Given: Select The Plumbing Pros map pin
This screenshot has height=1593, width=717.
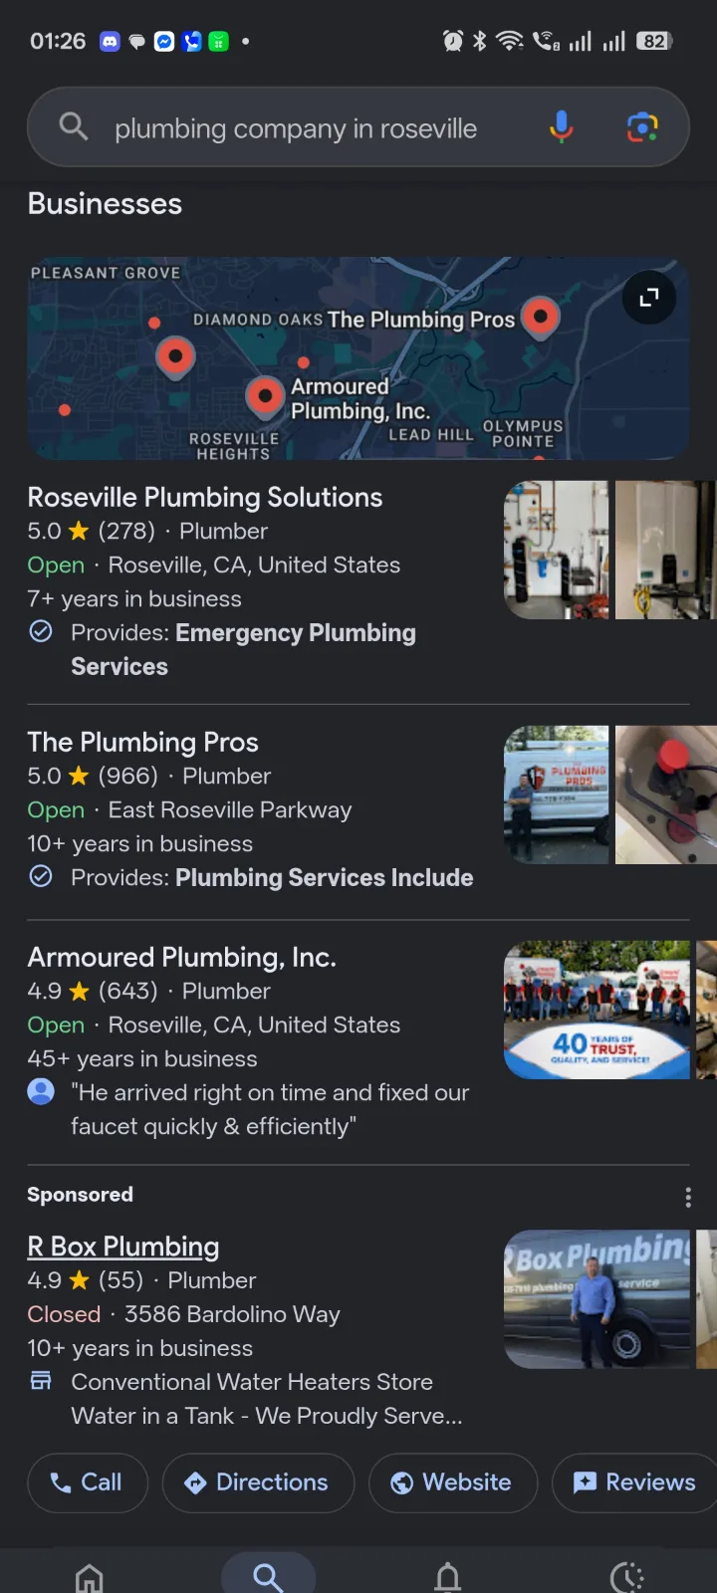Looking at the screenshot, I should 540,319.
